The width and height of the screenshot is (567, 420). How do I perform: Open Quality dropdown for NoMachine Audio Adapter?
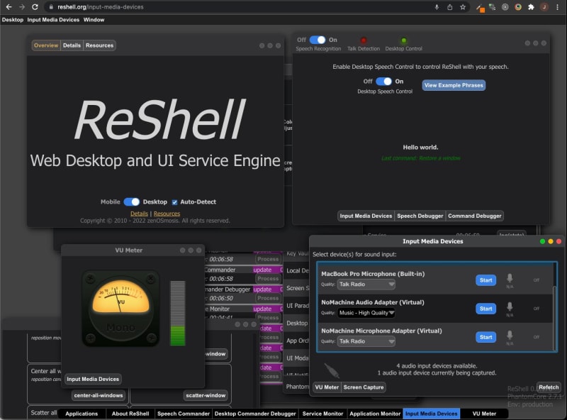tap(366, 313)
